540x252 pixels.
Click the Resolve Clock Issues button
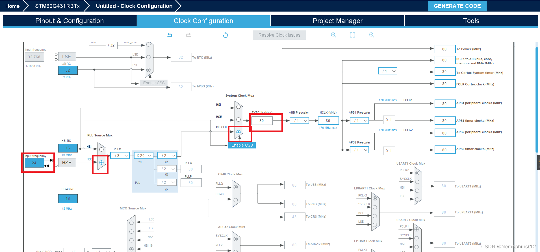pos(279,35)
